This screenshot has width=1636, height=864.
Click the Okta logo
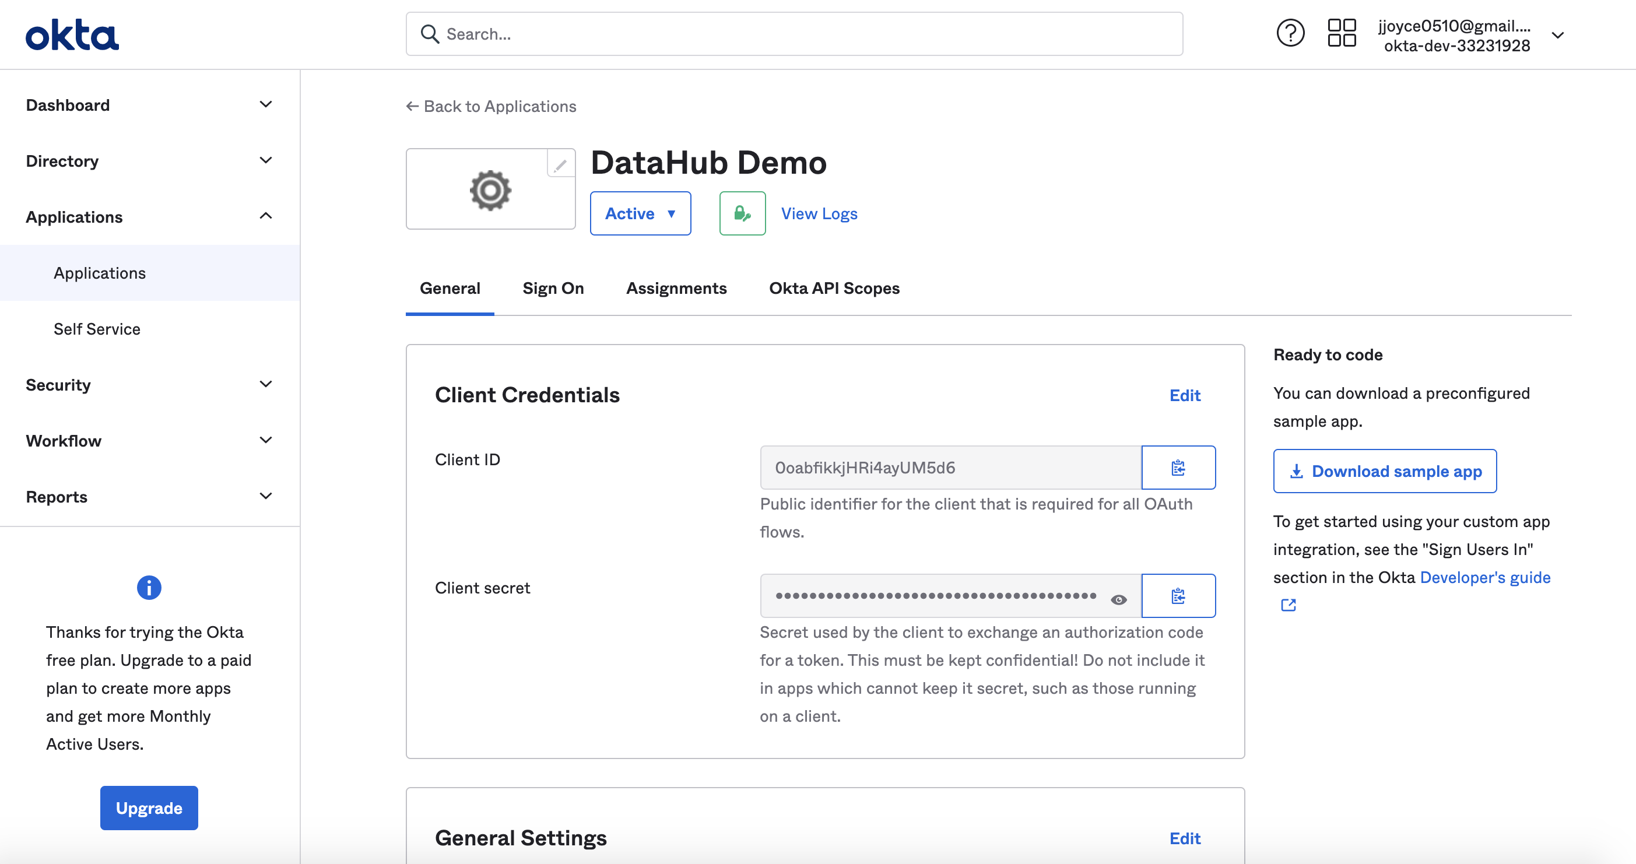pos(72,34)
